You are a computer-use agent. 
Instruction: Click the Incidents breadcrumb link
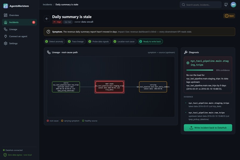47,4
